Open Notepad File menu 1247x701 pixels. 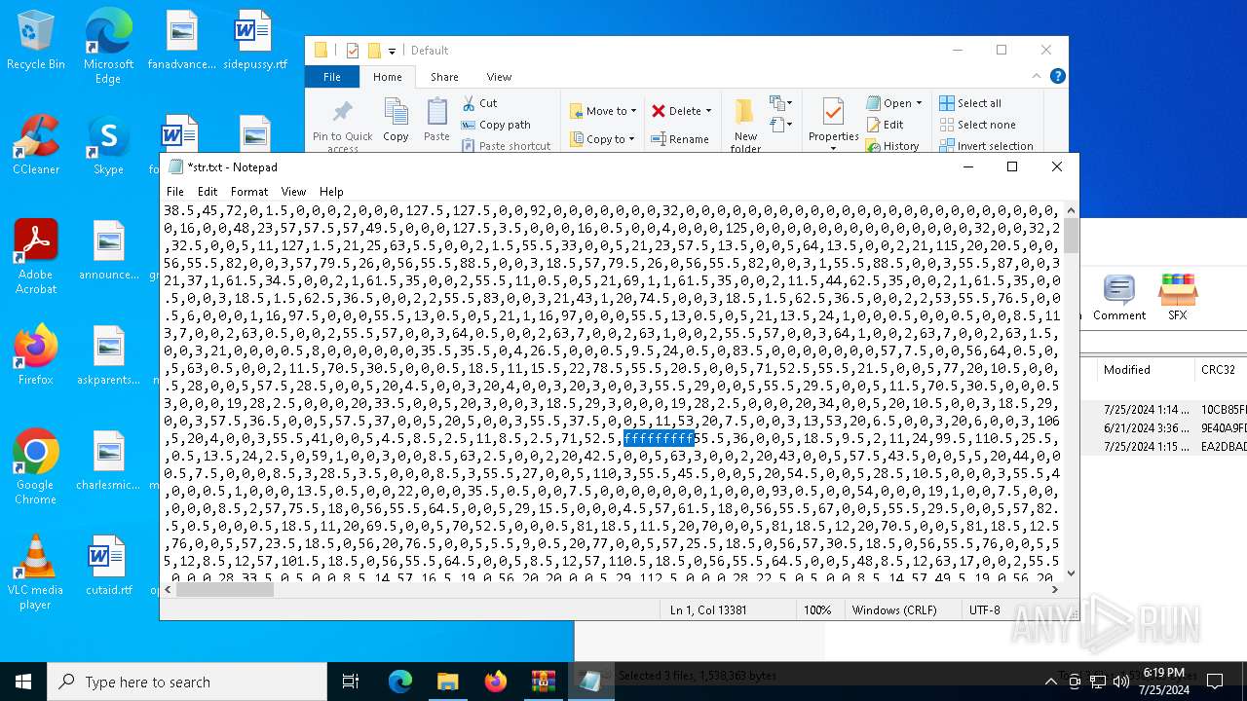(175, 192)
